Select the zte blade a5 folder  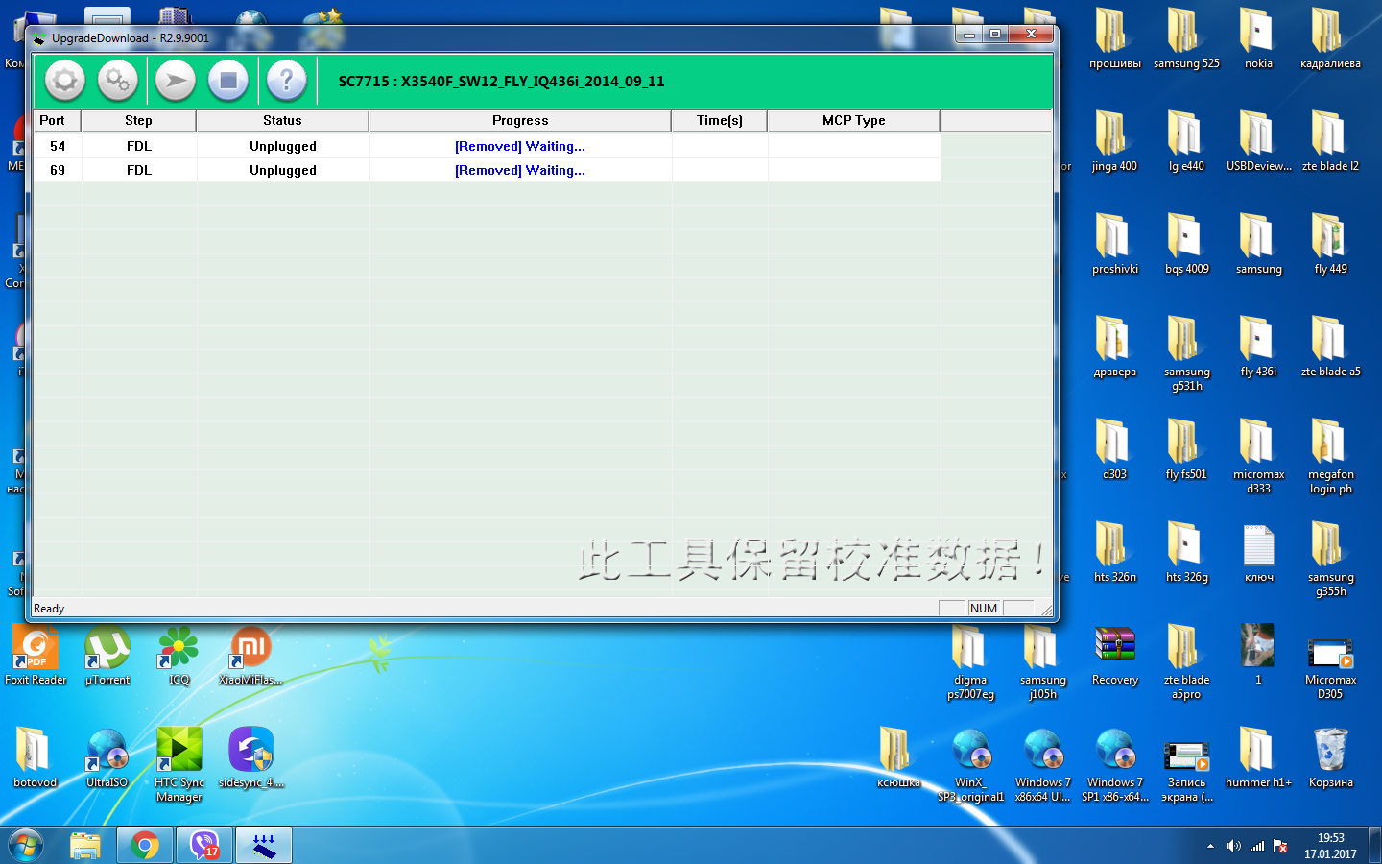[x=1330, y=348]
